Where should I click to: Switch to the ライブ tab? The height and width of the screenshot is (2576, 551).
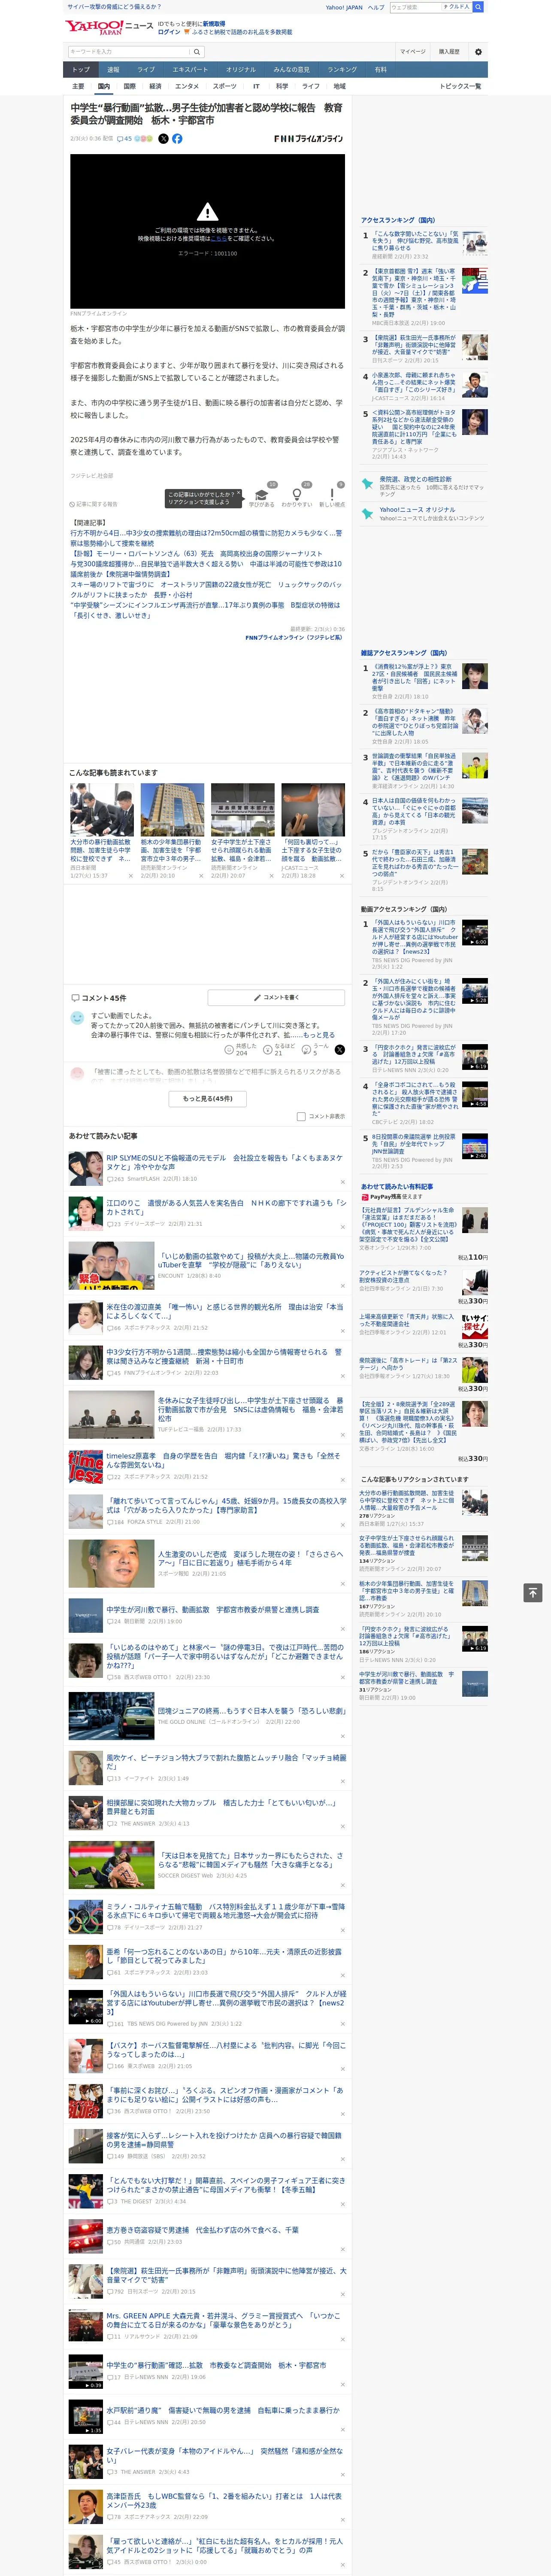point(146,70)
